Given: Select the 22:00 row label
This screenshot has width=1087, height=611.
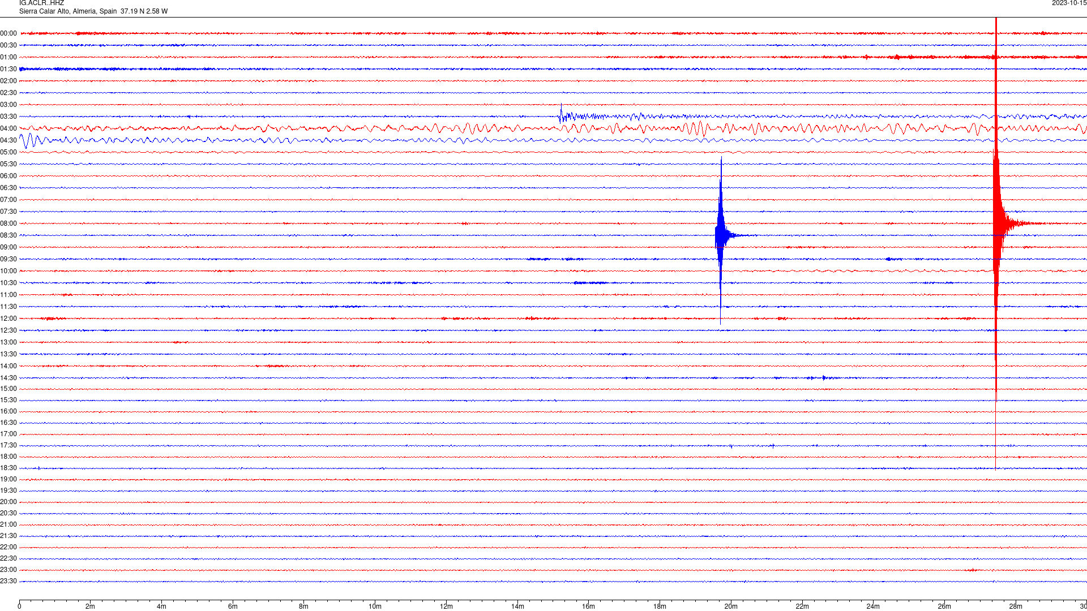Looking at the screenshot, I should 8,547.
